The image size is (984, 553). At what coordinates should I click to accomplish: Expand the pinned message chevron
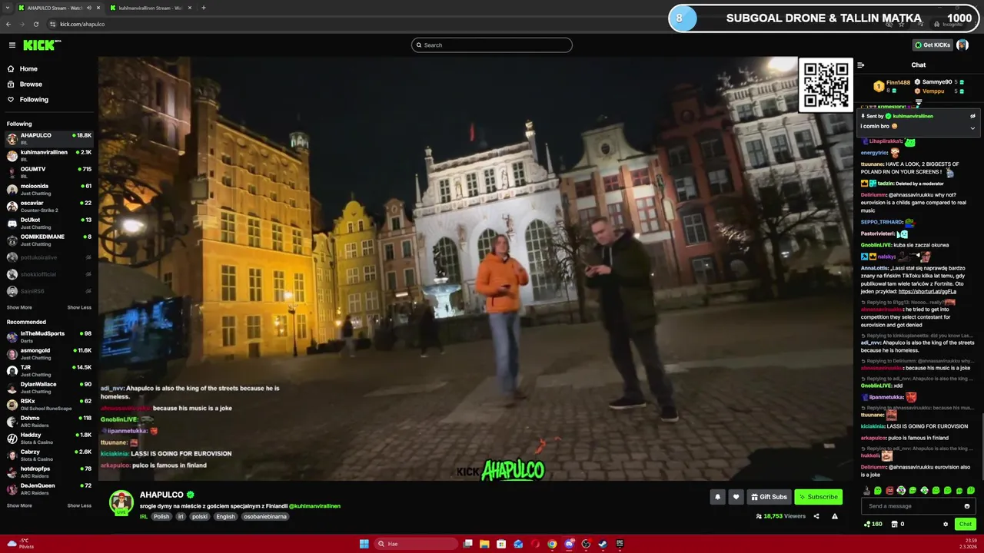coord(972,127)
